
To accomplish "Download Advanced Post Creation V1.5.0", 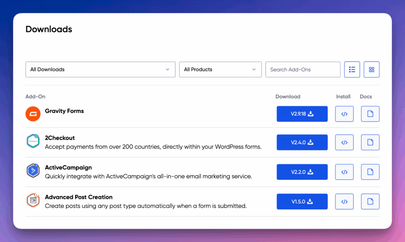I will (x=302, y=202).
